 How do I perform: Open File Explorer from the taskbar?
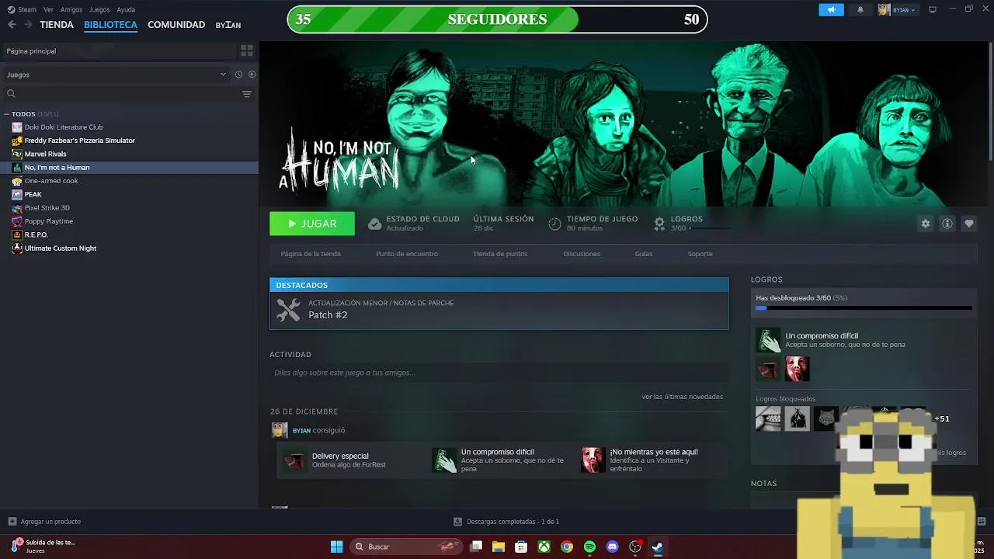click(499, 547)
